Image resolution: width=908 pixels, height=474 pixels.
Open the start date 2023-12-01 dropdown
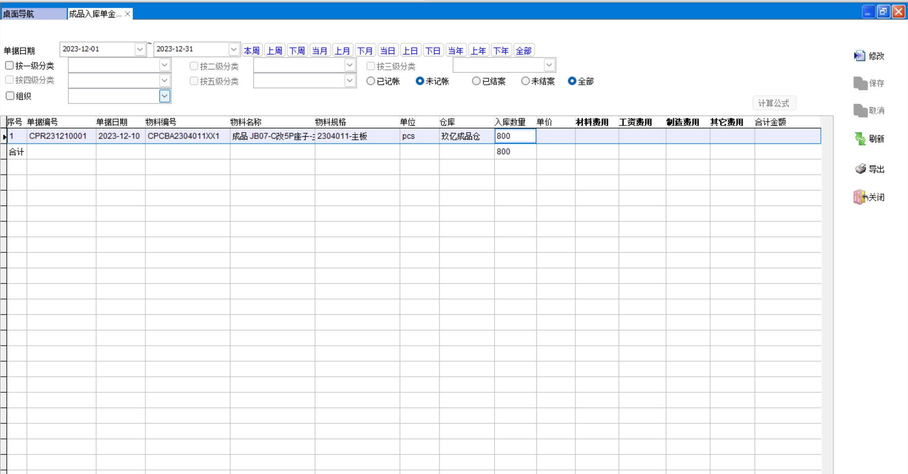pos(139,49)
